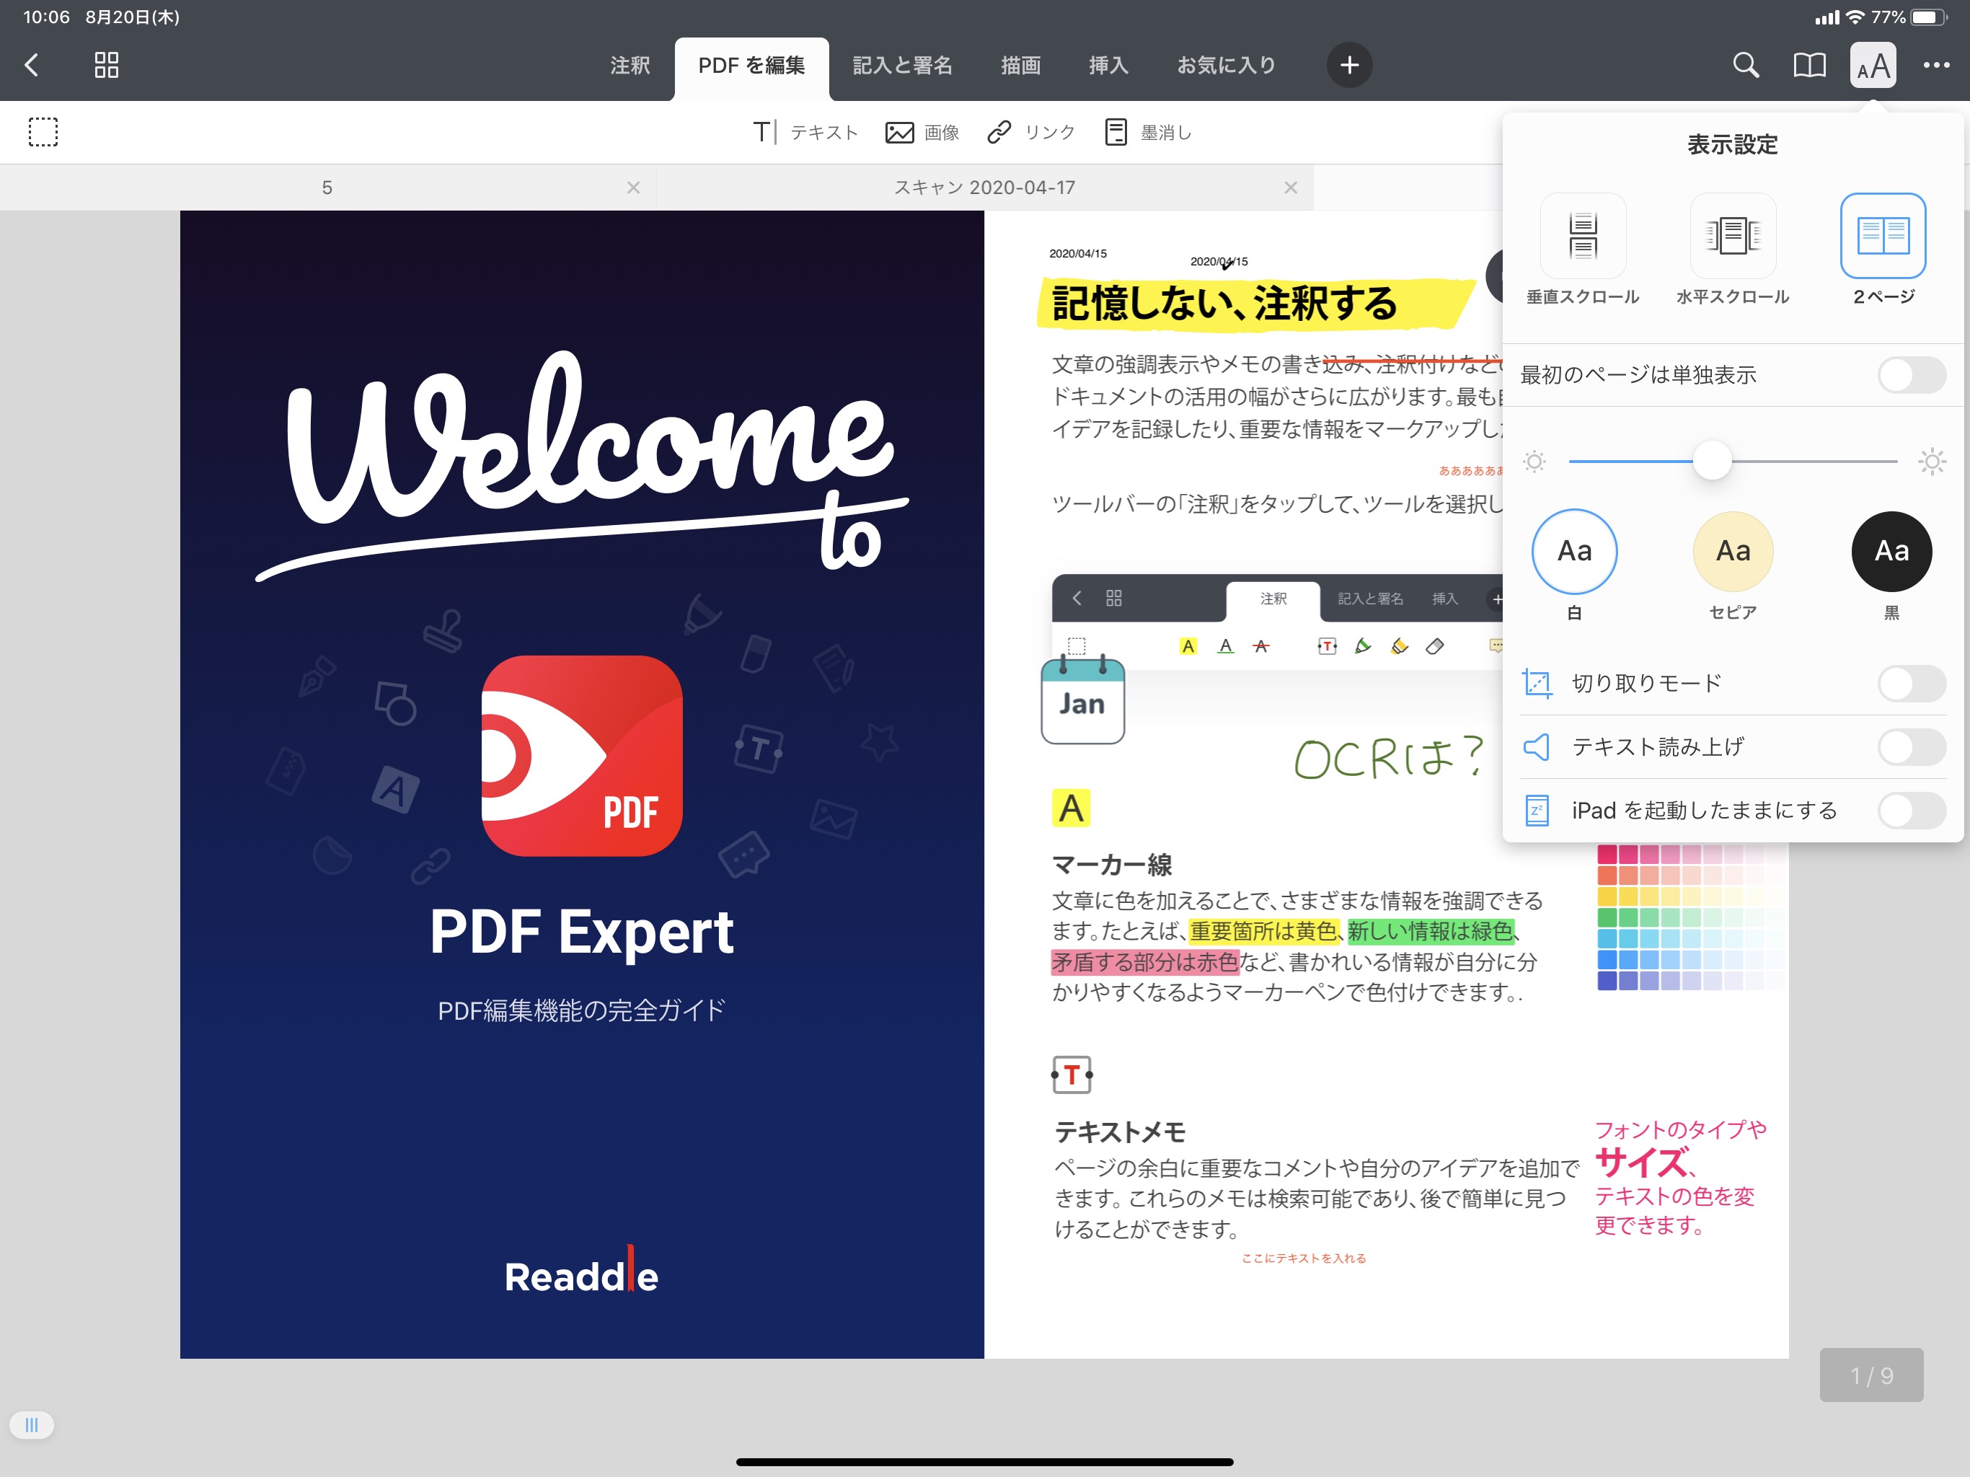Toggle テキスト読み上げ text-to-speech switch
1970x1477 pixels.
click(x=1911, y=746)
